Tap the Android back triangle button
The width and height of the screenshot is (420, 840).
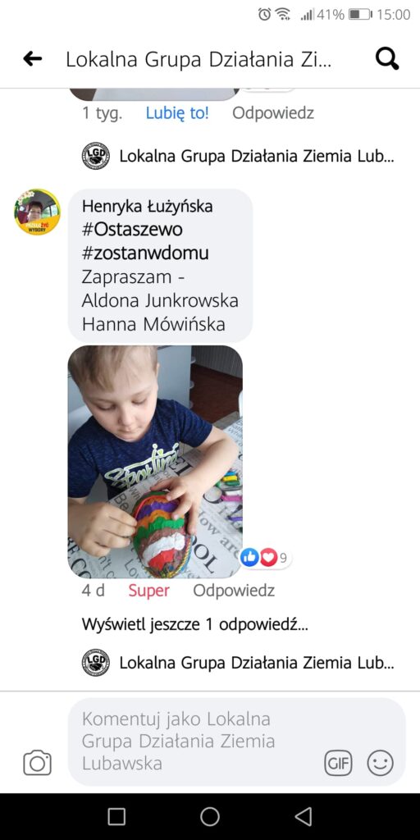[304, 816]
